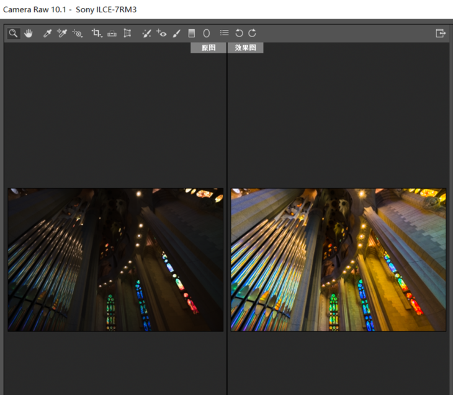Select the Color Sampler tool
Image resolution: width=453 pixels, height=395 pixels.
pyautogui.click(x=62, y=33)
